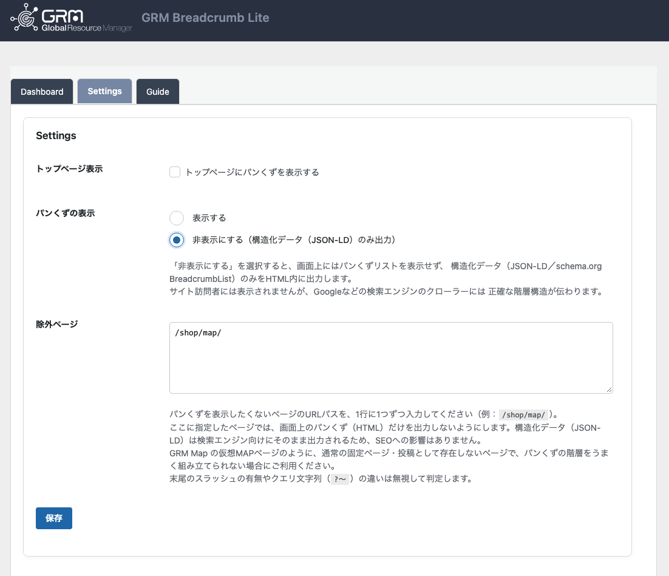This screenshot has width=669, height=576.
Task: Open the Guide tab
Action: pyautogui.click(x=157, y=91)
